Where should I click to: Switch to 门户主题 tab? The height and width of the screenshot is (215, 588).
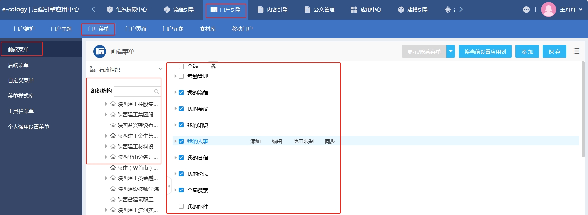point(62,29)
